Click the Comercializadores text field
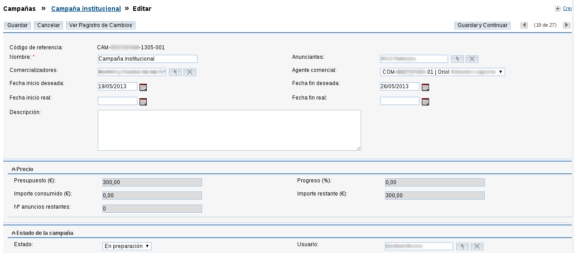The width and height of the screenshot is (574, 253). tap(132, 72)
